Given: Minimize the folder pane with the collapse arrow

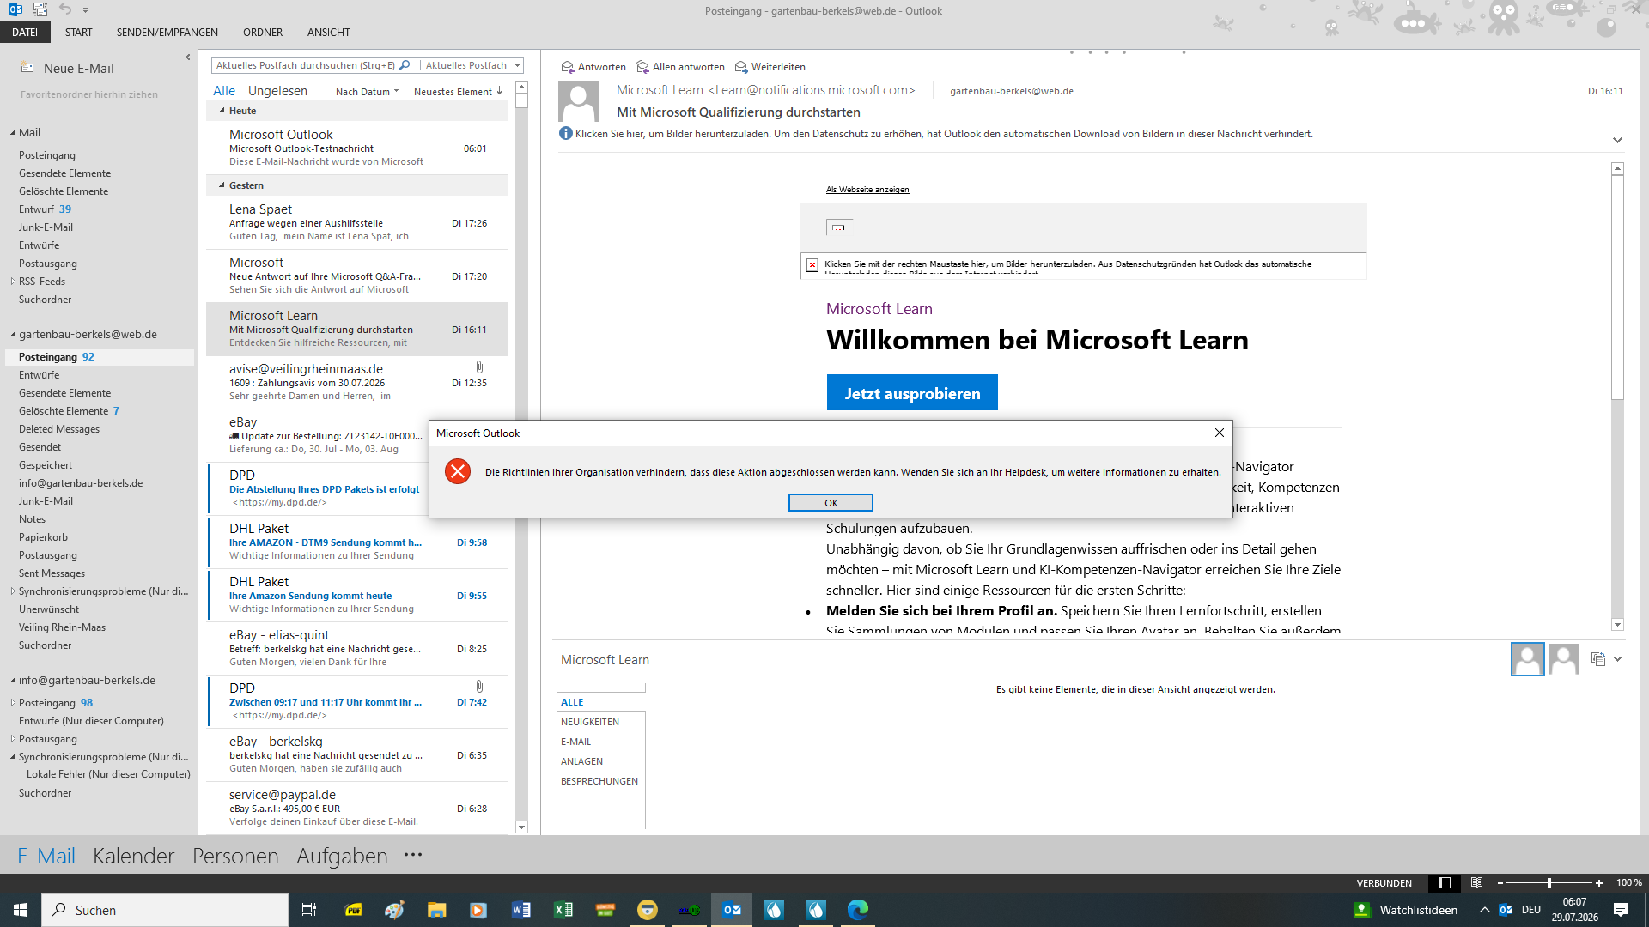Looking at the screenshot, I should click(187, 58).
